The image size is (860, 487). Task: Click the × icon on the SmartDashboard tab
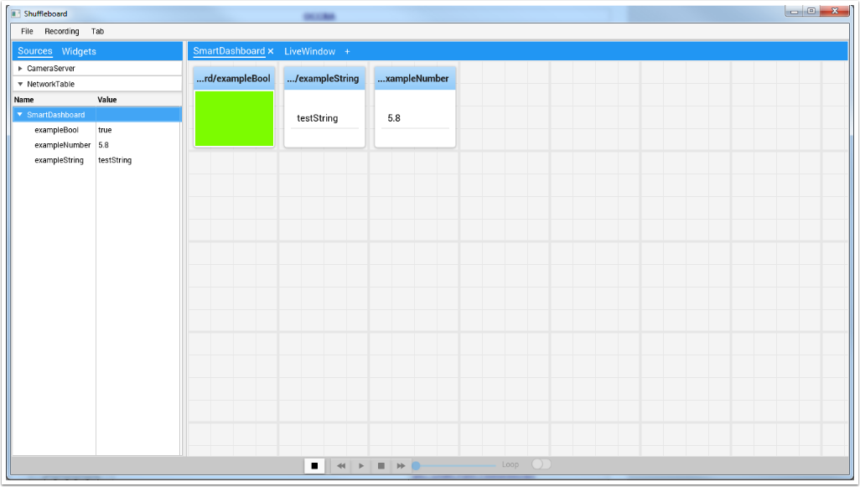[270, 51]
